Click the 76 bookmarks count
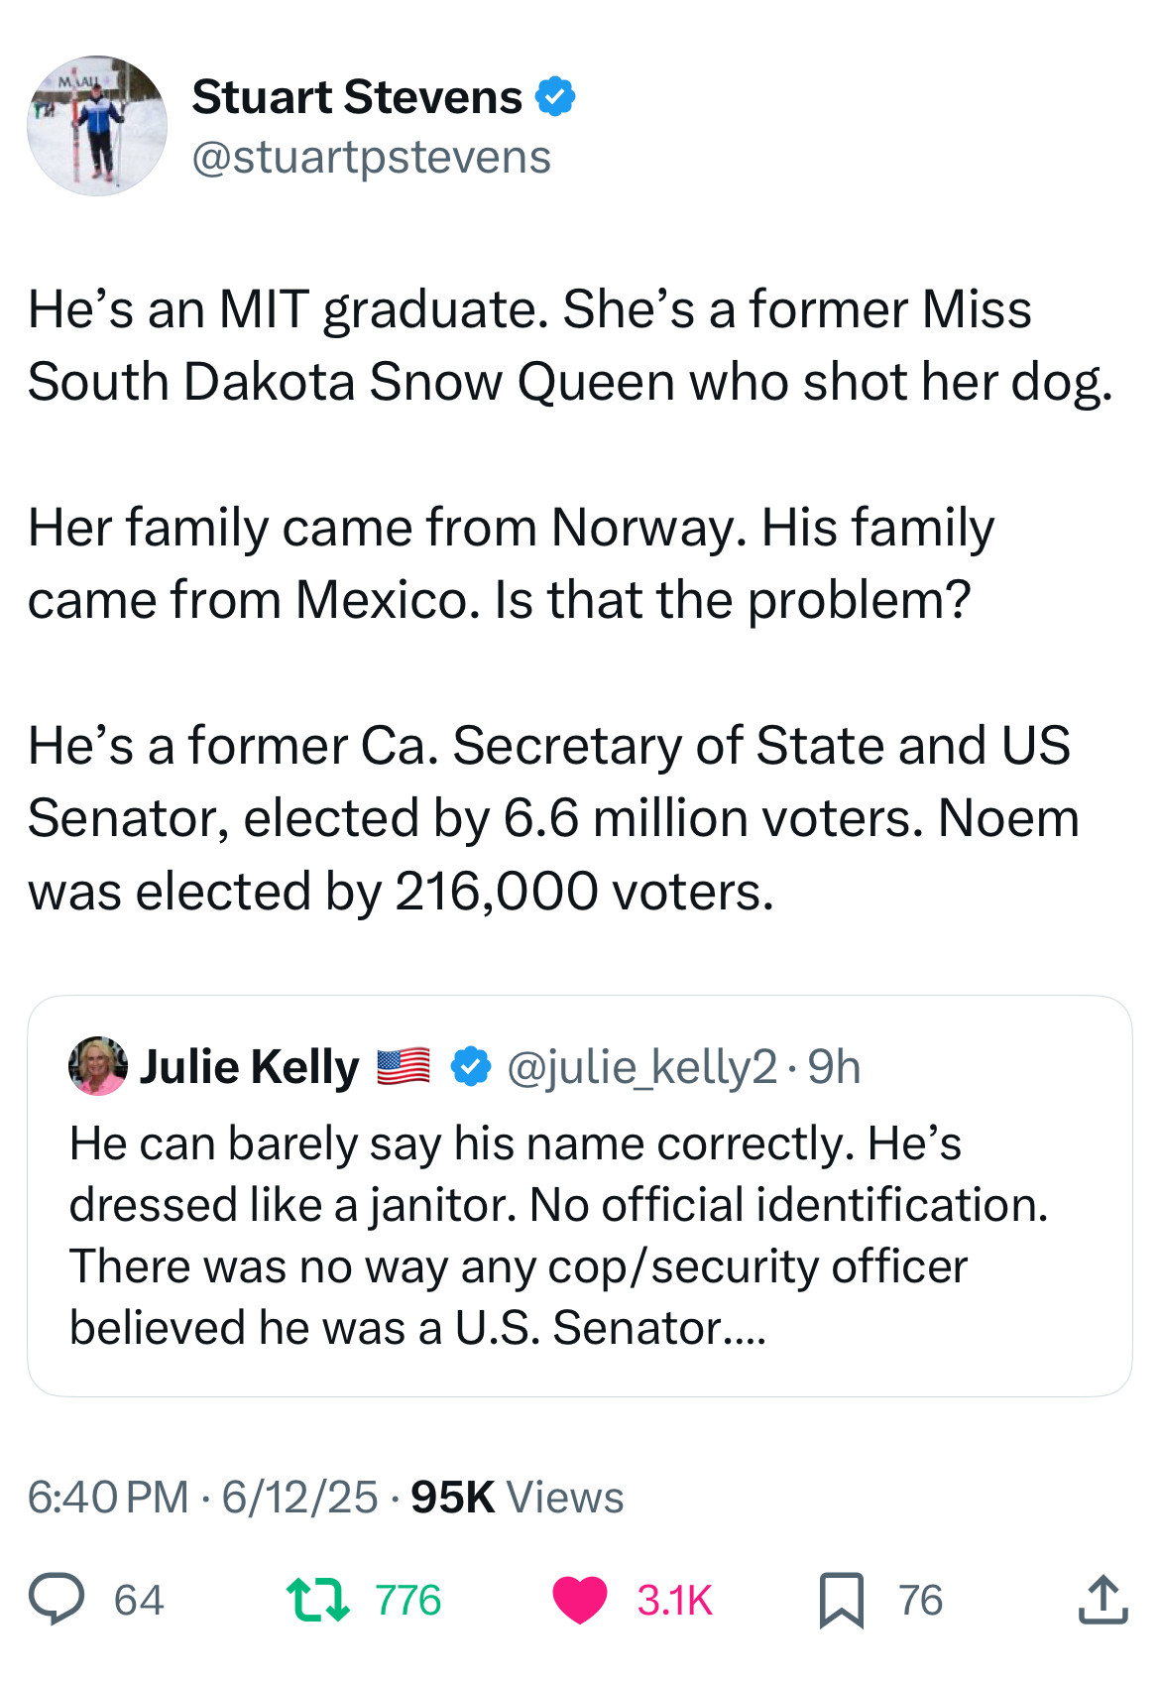Viewport: 1160px width, 1683px height. tap(920, 1600)
